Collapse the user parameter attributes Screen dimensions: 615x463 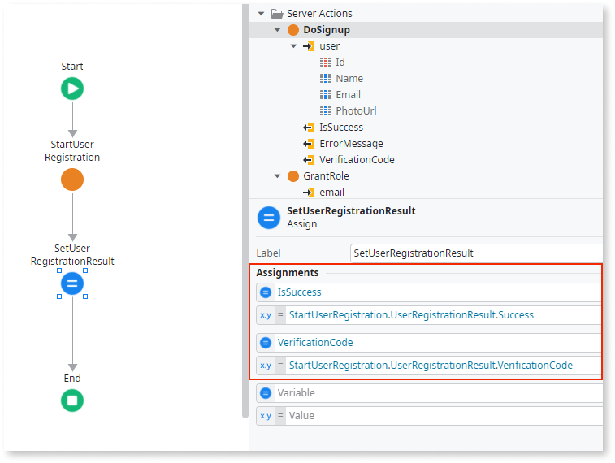294,46
